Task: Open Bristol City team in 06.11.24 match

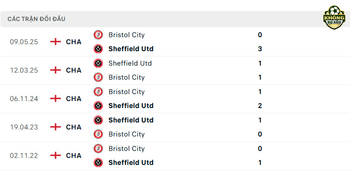Action: (126, 92)
